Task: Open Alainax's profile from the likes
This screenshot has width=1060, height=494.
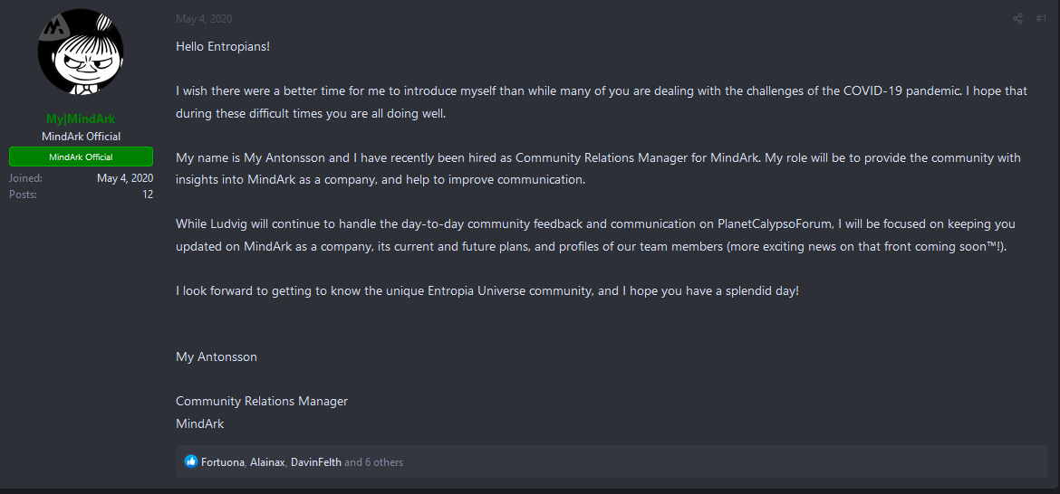Action: tap(268, 462)
